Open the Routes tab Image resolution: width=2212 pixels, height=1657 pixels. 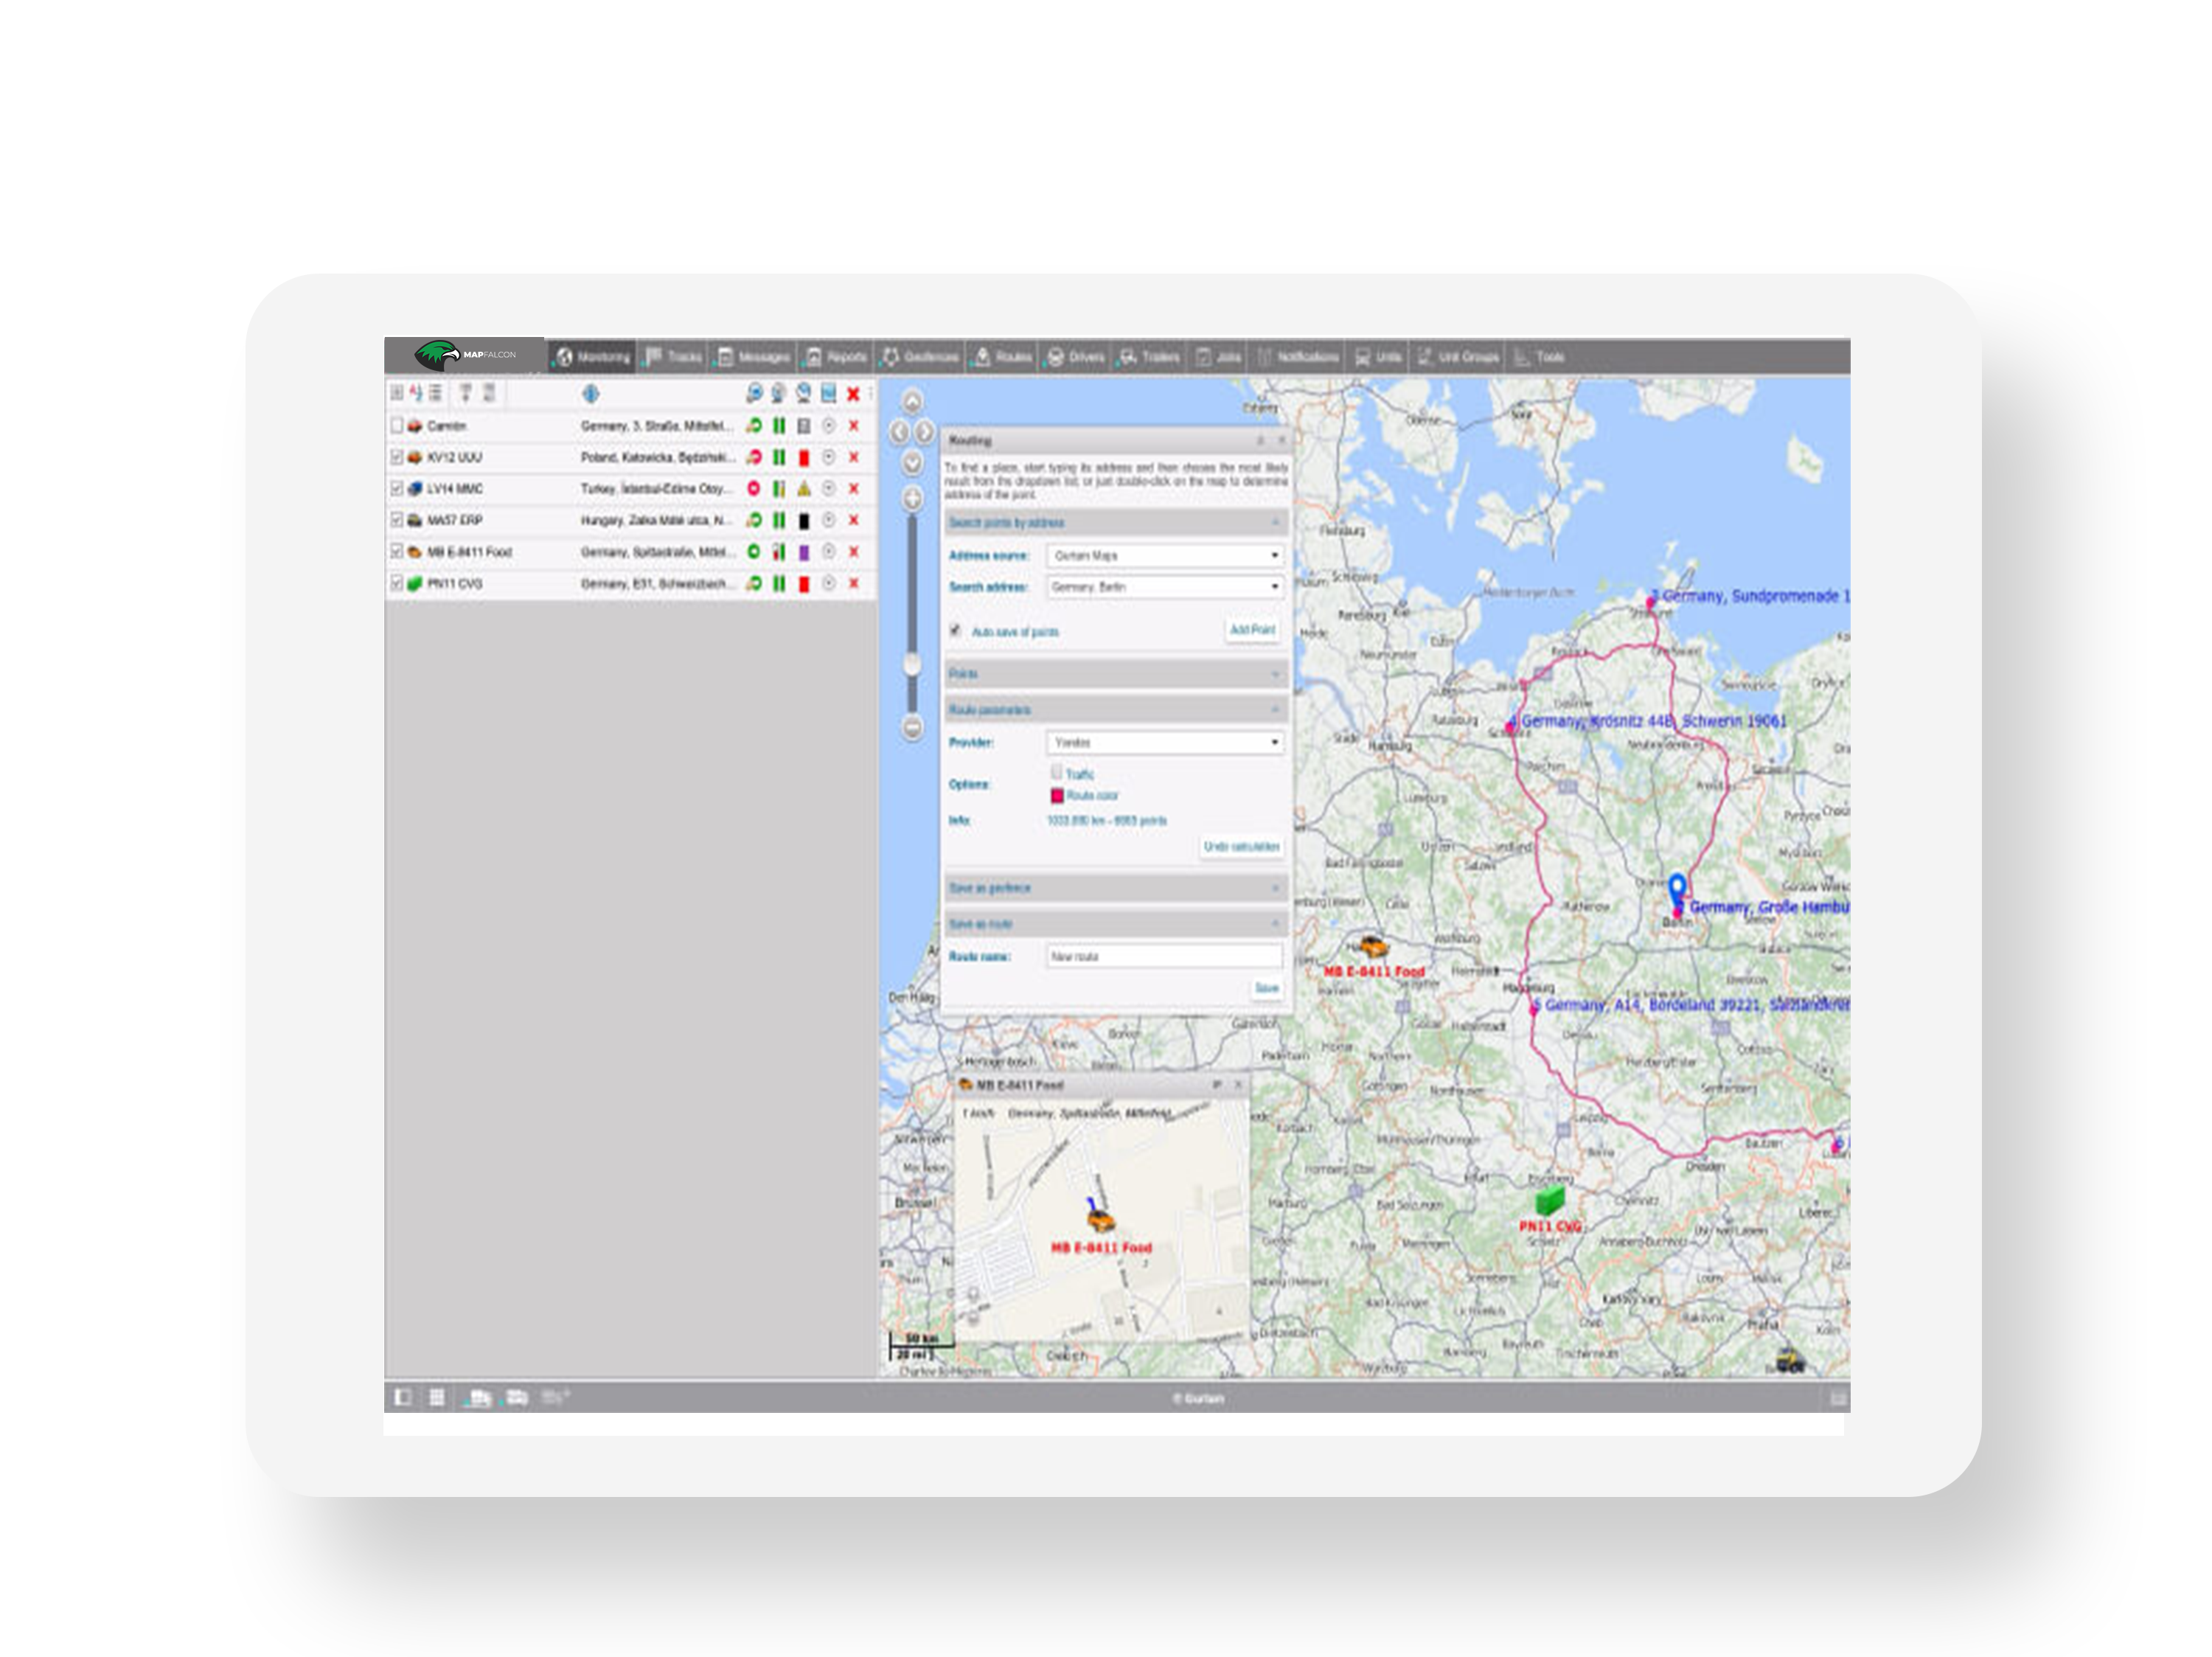pos(1003,357)
